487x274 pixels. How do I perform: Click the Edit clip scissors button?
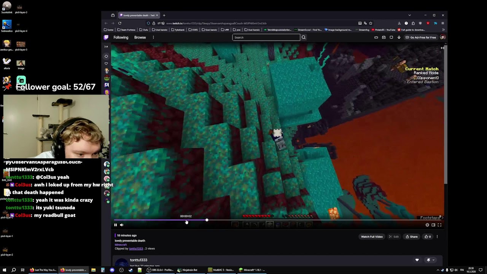(x=394, y=237)
